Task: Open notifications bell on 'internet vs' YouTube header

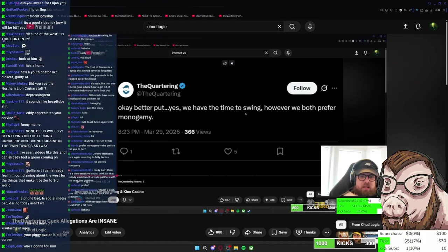Action: [x=365, y=53]
